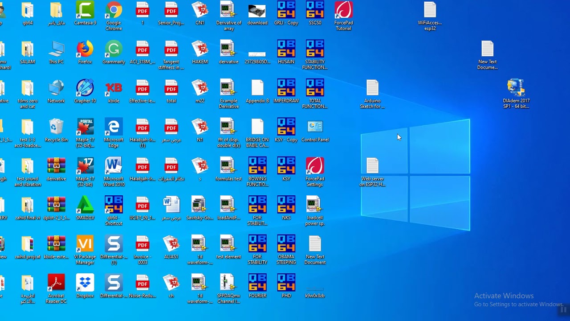Click the NKS QB64 file
Image resolution: width=570 pixels, height=321 pixels.
286,209
